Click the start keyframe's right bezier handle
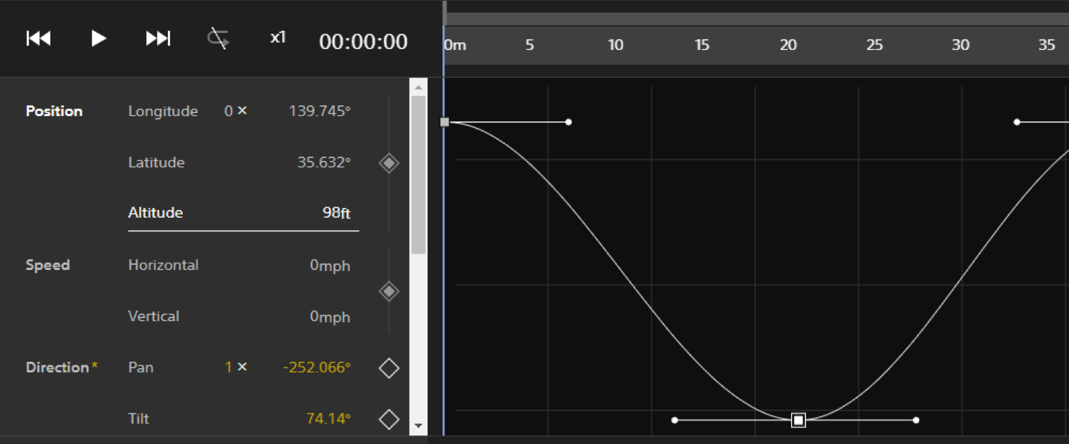Viewport: 1069px width, 444px height. coord(568,122)
